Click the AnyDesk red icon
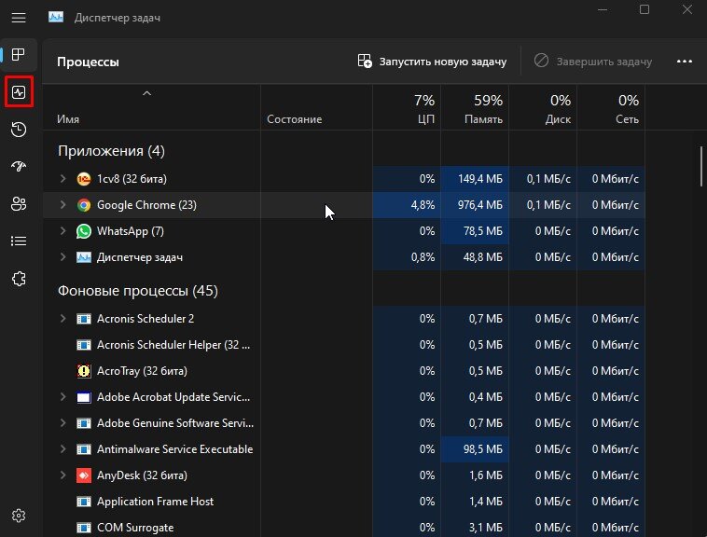The width and height of the screenshot is (707, 537). click(x=83, y=475)
